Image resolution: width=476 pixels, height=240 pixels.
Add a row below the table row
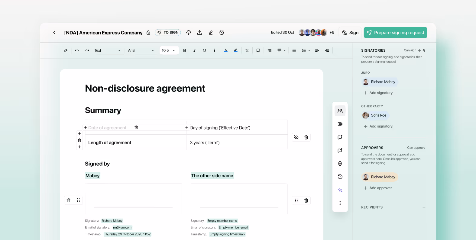tap(79, 147)
